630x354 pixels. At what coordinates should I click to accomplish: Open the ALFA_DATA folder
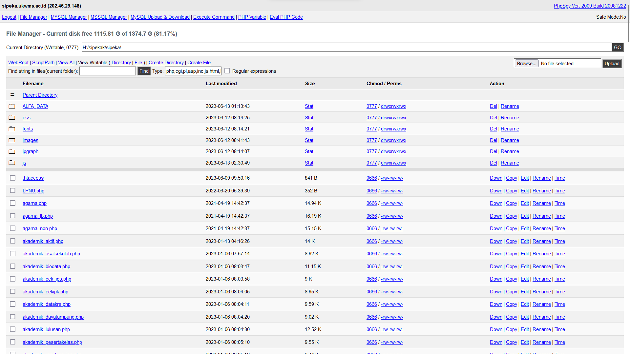pyautogui.click(x=35, y=106)
